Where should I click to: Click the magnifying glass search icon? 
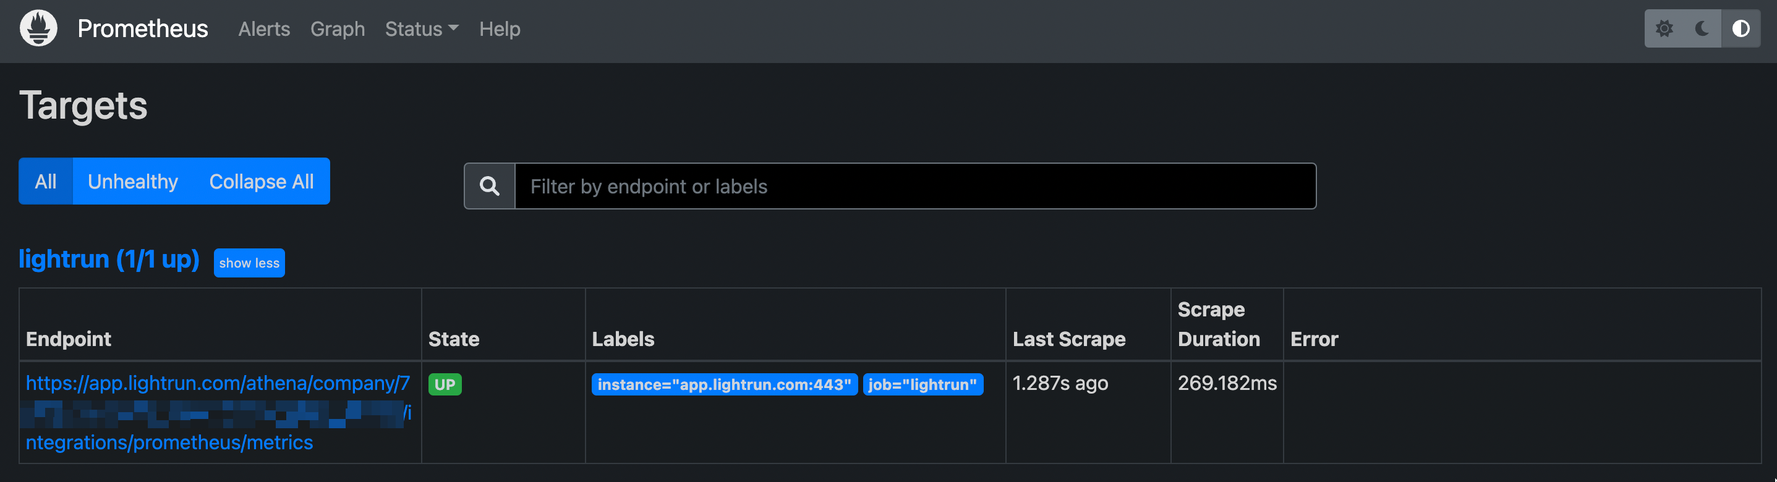[490, 186]
